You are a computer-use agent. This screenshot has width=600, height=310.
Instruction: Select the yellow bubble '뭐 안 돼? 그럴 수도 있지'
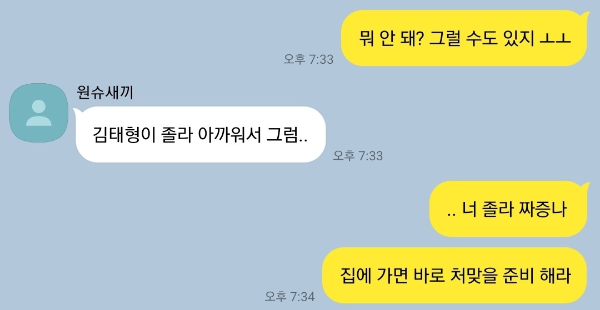tap(464, 38)
